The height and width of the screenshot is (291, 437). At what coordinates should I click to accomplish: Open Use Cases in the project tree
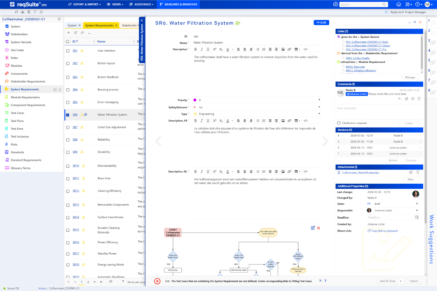pos(17,50)
